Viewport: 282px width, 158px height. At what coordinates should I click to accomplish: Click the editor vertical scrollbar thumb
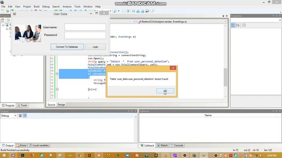pos(225,77)
